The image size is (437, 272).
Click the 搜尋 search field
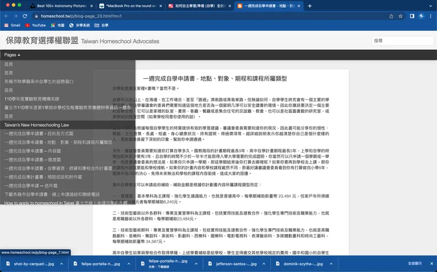402,41
